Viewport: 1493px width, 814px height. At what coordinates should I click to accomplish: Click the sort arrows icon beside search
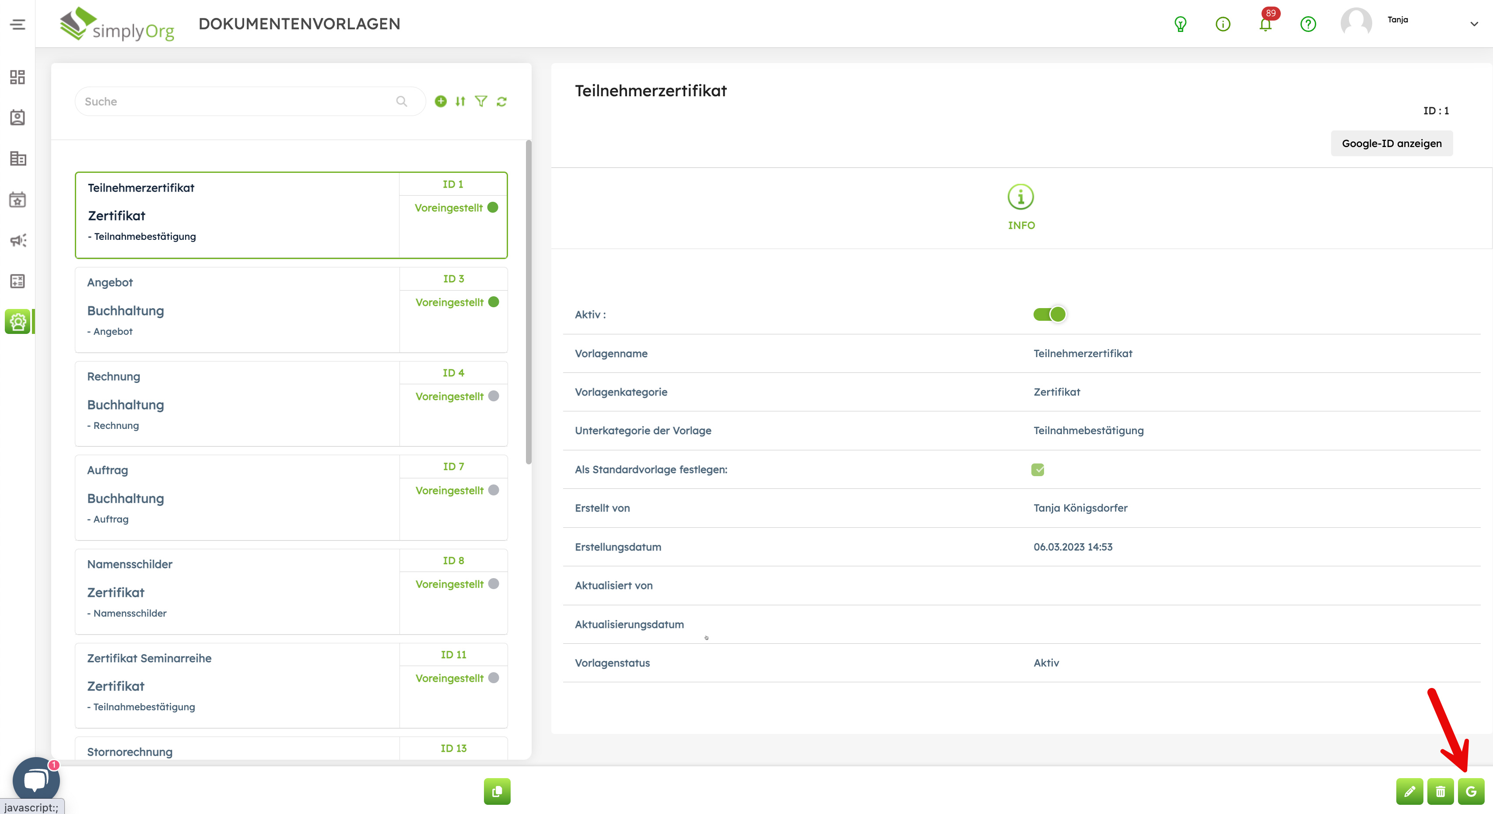[460, 102]
